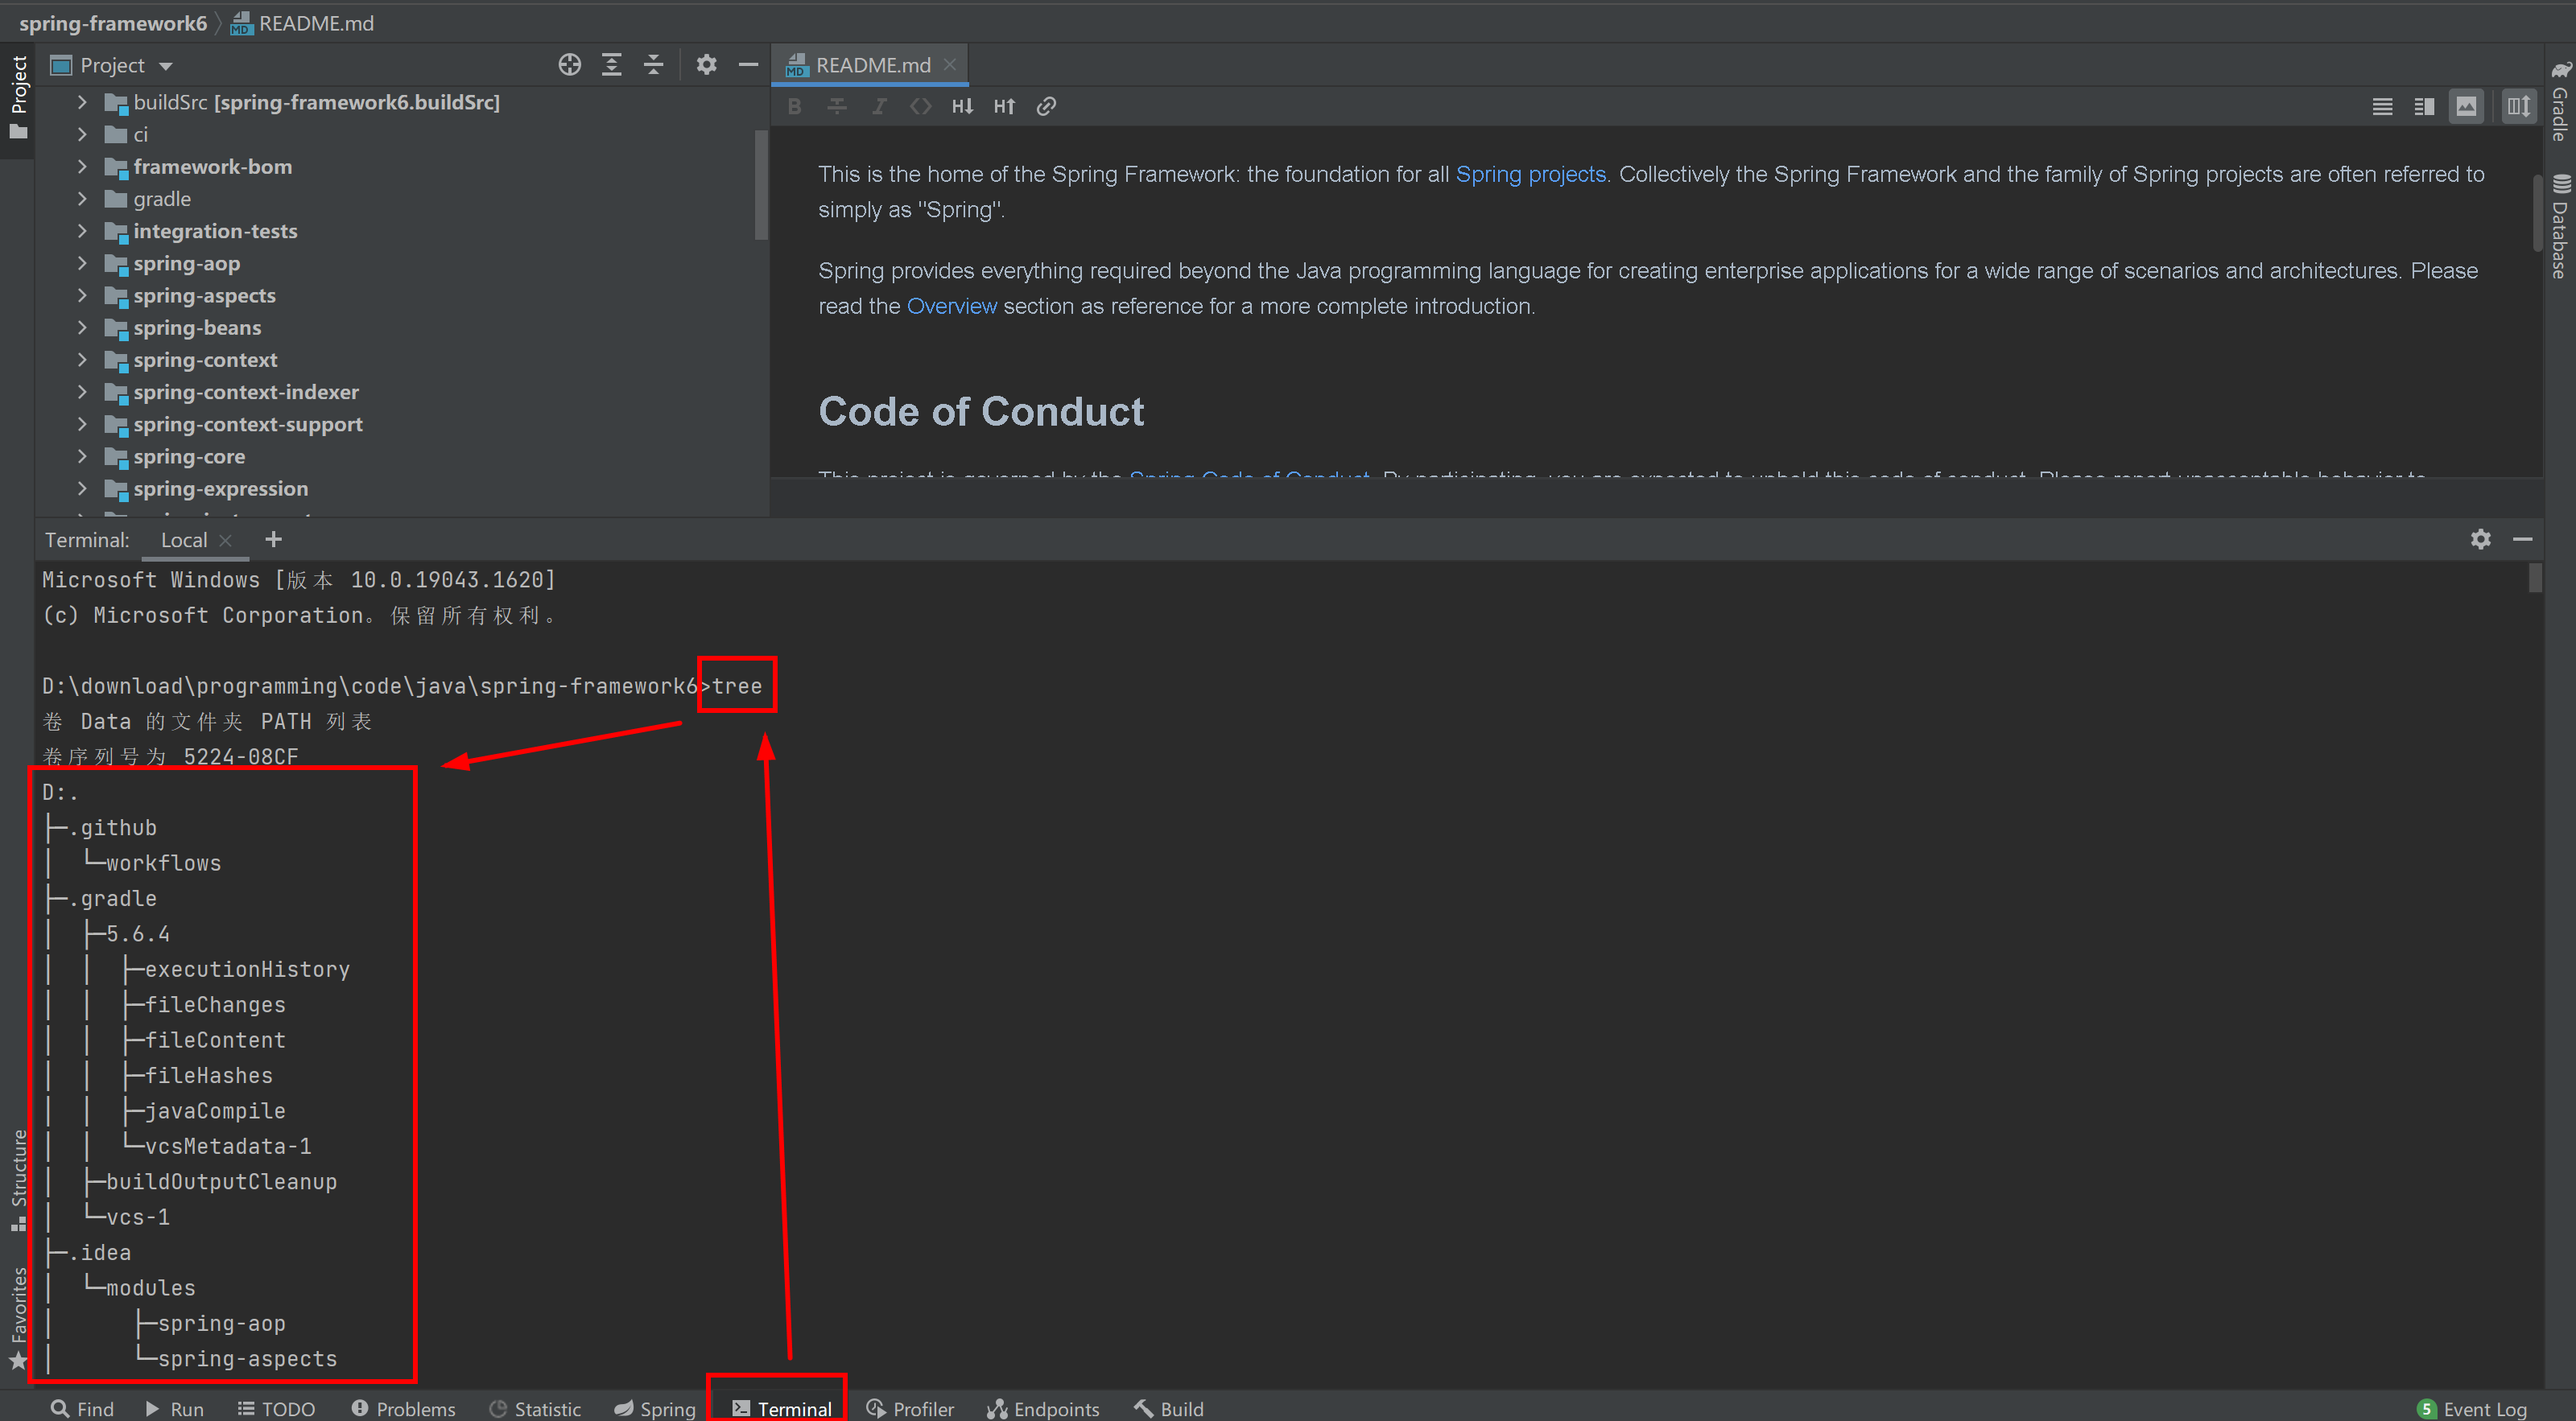Expand the framework-bom folder
This screenshot has height=1421, width=2576.
pyautogui.click(x=83, y=167)
